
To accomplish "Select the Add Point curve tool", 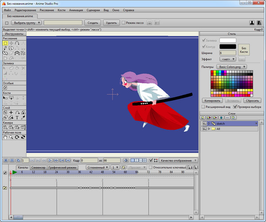I will 16,44.
